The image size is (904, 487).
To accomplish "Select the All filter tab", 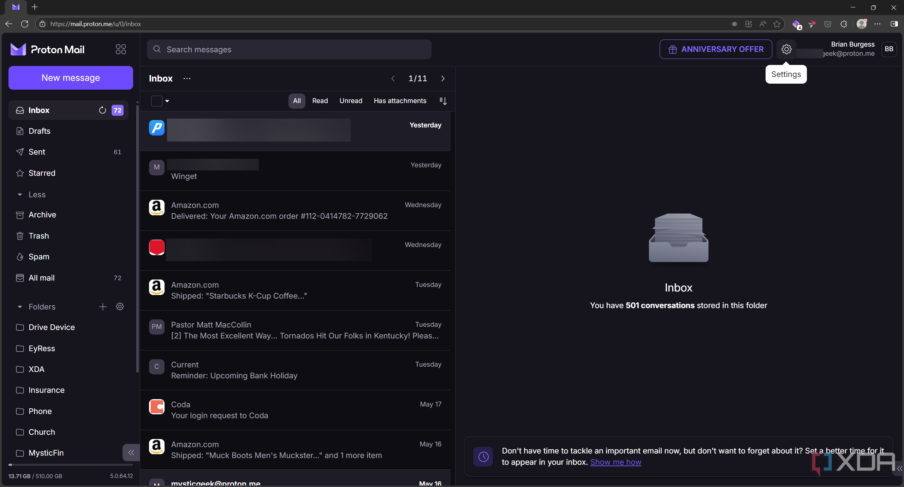I will point(297,101).
